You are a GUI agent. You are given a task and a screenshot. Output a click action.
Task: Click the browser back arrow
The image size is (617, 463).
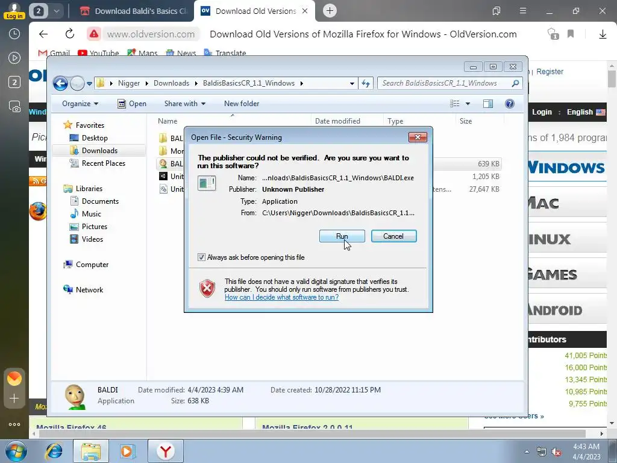coord(43,34)
